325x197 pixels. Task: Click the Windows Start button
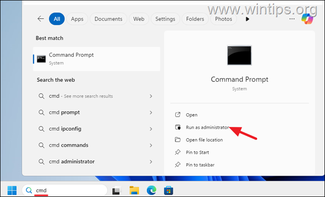point(11,190)
